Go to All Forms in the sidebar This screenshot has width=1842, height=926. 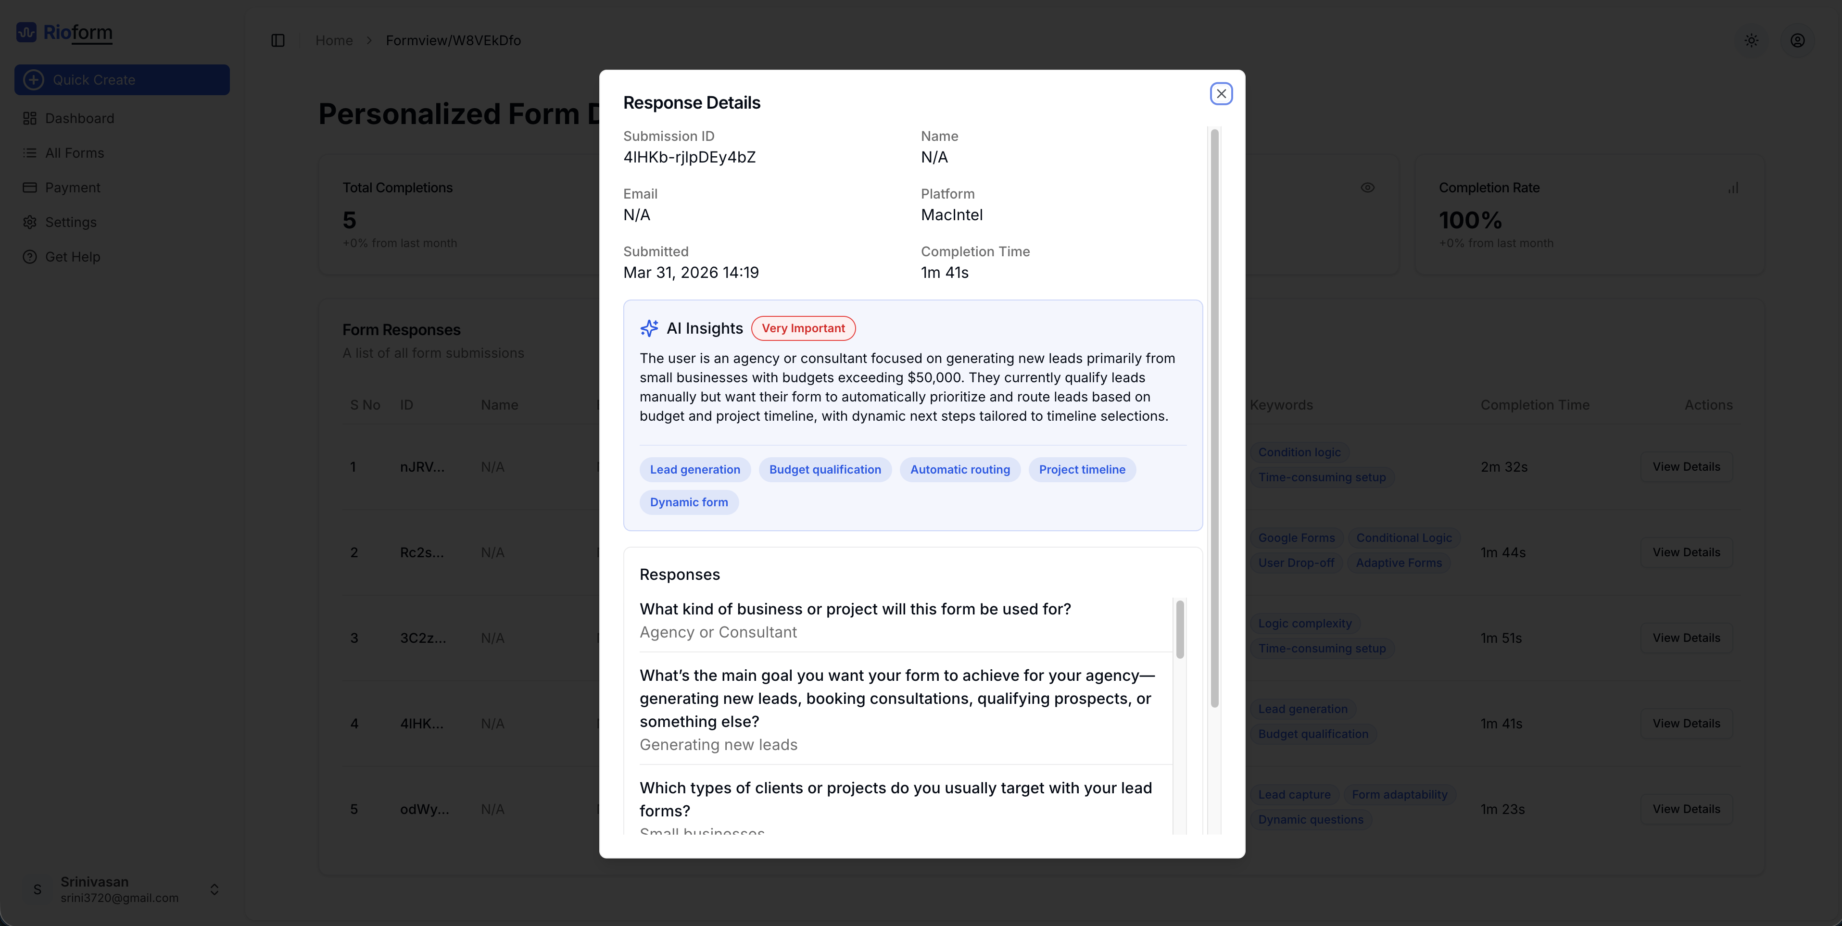pos(75,153)
